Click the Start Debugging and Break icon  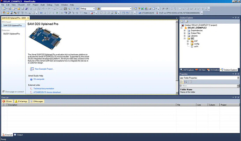(78, 9)
